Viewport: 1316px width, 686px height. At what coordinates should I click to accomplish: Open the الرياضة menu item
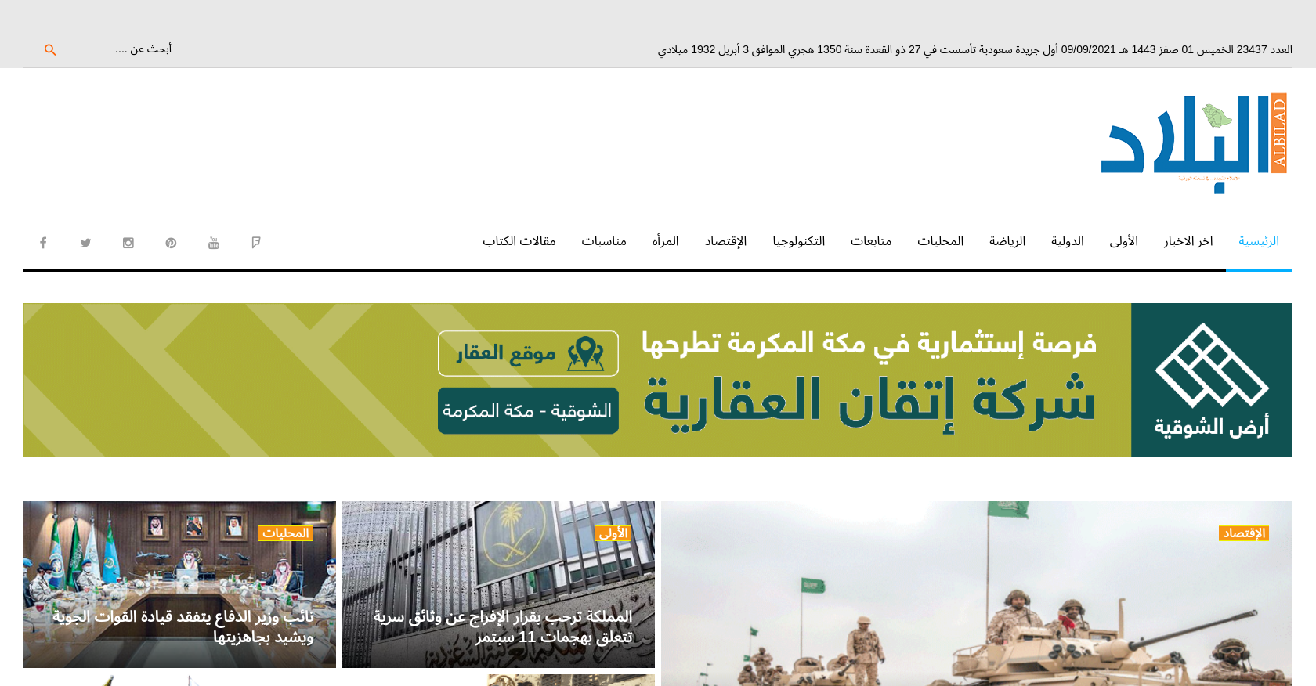click(x=1007, y=241)
